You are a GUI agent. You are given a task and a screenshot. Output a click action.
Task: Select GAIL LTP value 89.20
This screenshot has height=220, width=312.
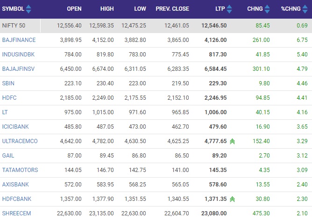tap(220, 156)
